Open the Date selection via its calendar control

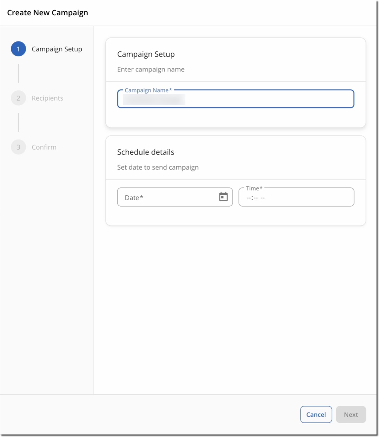(223, 197)
